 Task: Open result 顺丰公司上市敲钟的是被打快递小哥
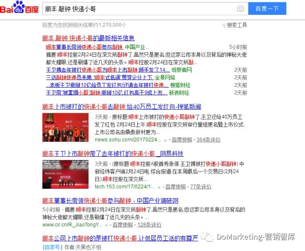[x=120, y=238]
